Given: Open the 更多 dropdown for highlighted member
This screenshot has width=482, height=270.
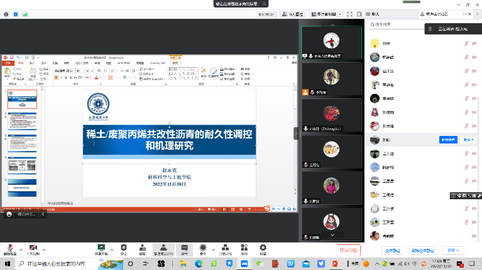Looking at the screenshot, I should pos(468,140).
